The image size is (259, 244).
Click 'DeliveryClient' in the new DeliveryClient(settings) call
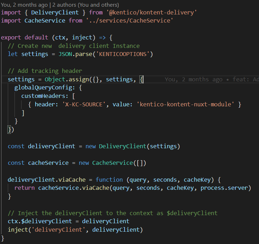click(x=122, y=146)
